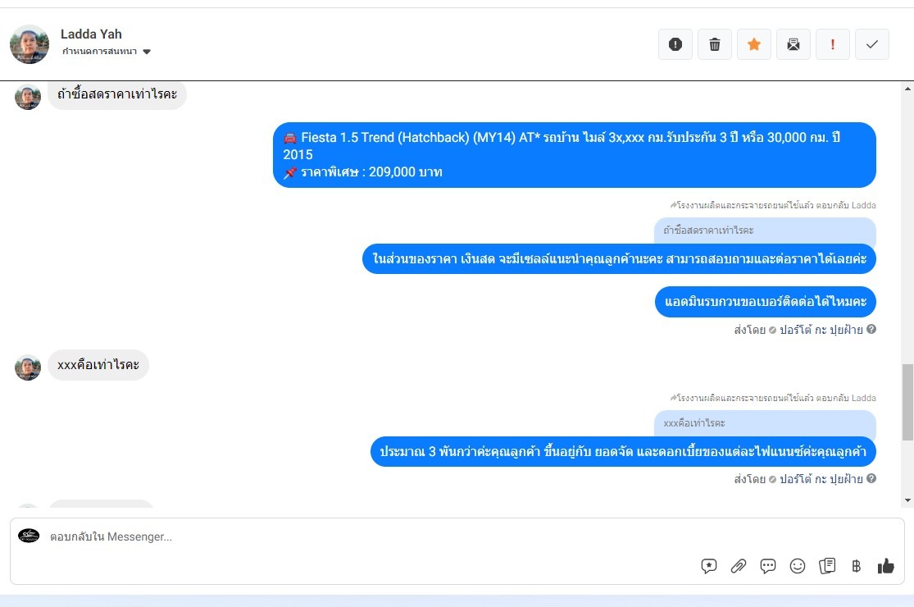Open saved replies speech bubble icon

click(768, 566)
